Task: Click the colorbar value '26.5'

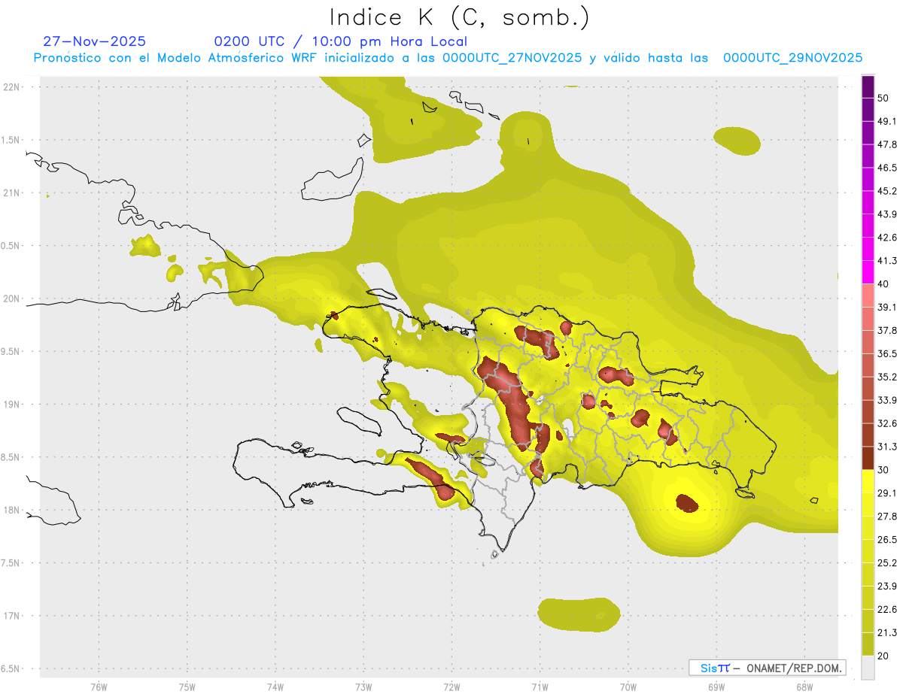Action: [887, 540]
